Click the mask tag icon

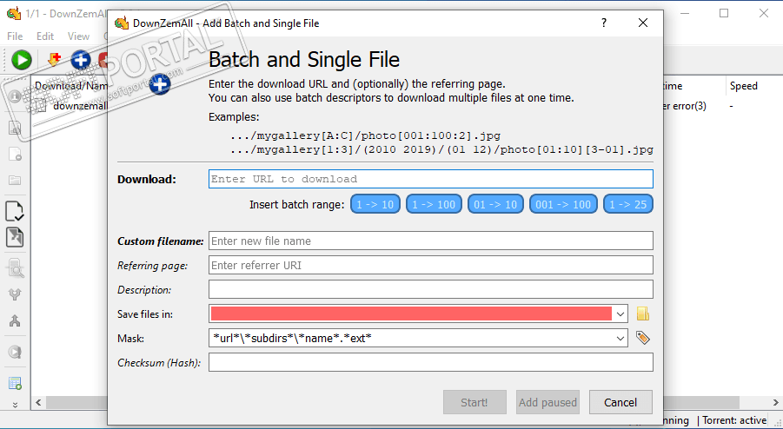pyautogui.click(x=643, y=338)
